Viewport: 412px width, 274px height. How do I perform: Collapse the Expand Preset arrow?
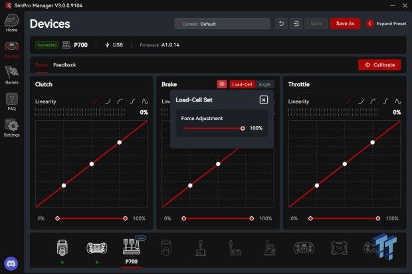coord(369,24)
